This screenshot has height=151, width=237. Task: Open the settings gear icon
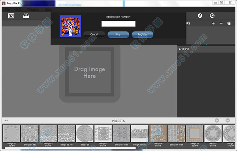click(212, 15)
